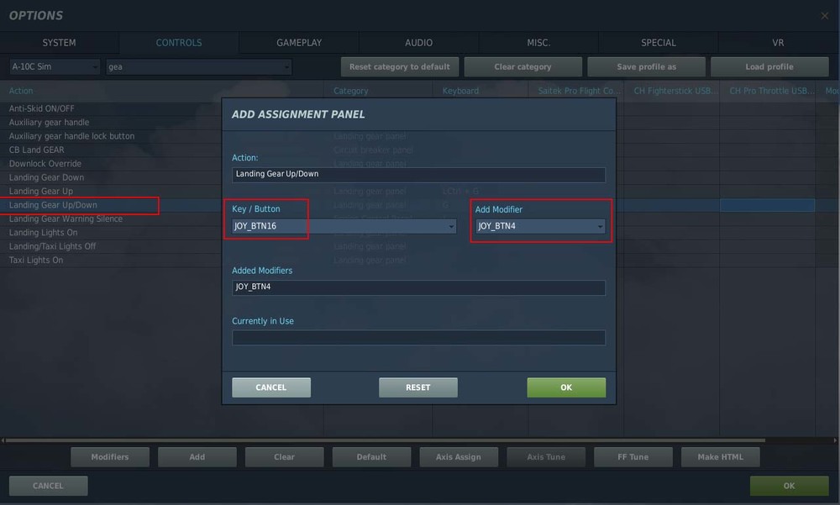Click green OK in Add Assignment Panel
This screenshot has height=505, width=840.
pyautogui.click(x=566, y=387)
